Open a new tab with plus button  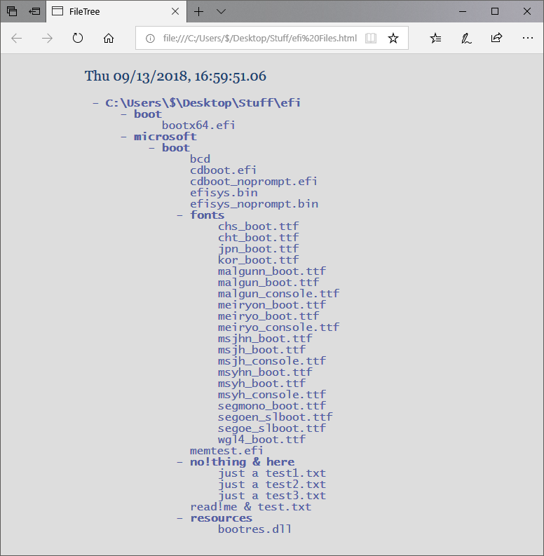pyautogui.click(x=198, y=12)
